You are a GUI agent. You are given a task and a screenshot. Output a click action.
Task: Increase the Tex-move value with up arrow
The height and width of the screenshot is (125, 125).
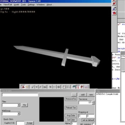click(93, 102)
